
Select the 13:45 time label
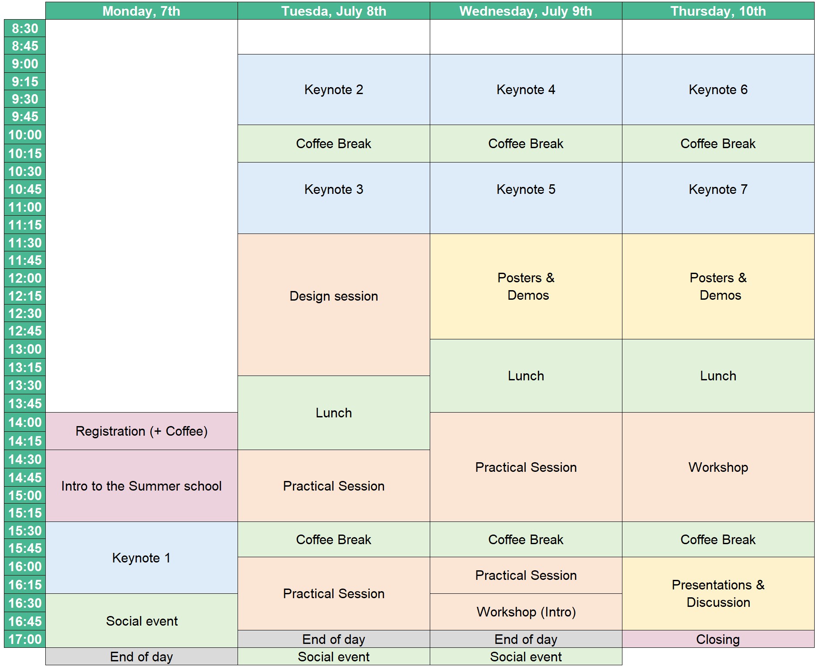pyautogui.click(x=25, y=403)
